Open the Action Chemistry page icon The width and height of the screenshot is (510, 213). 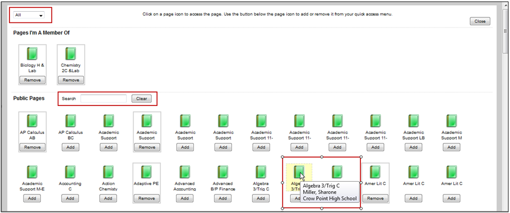(x=108, y=172)
